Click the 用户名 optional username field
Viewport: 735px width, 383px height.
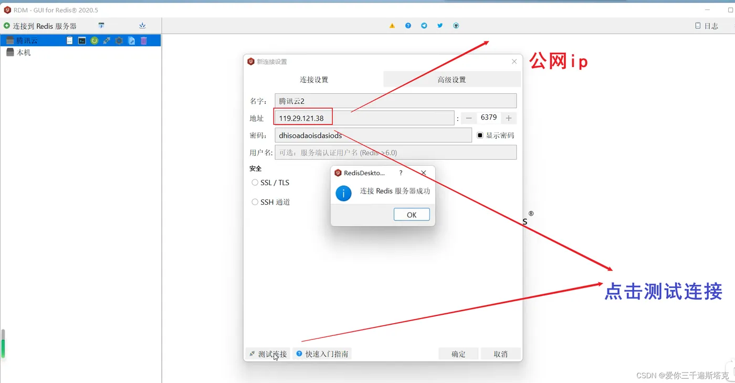point(395,153)
